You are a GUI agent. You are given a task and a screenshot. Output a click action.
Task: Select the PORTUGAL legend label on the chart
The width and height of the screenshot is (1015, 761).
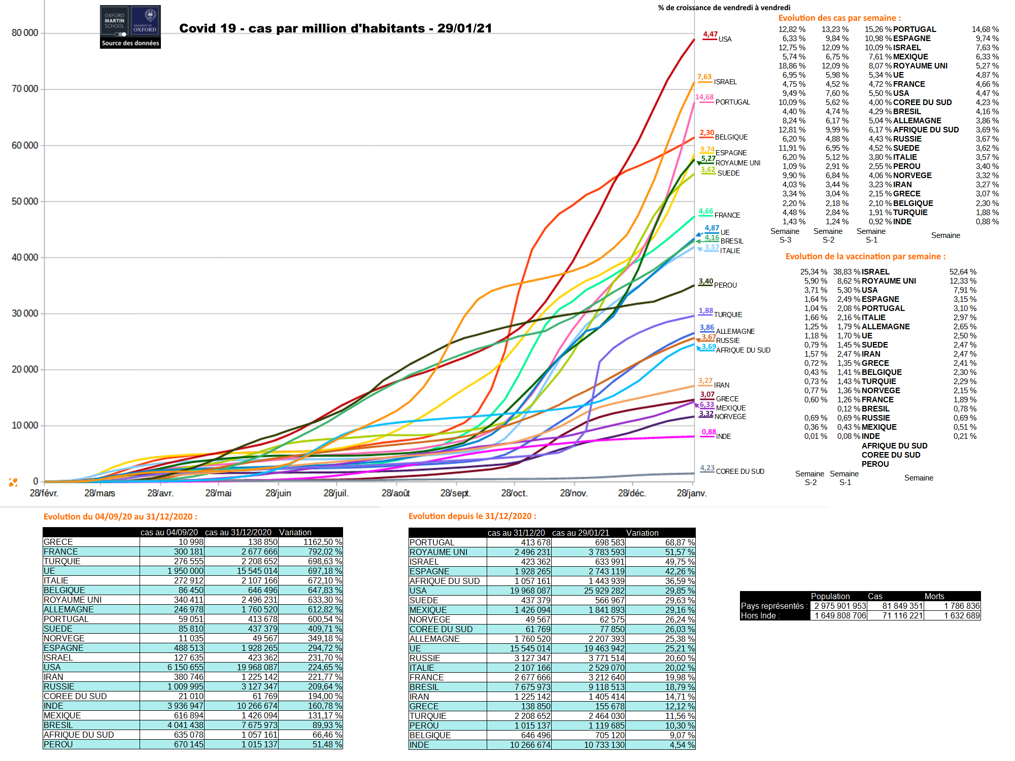732,102
